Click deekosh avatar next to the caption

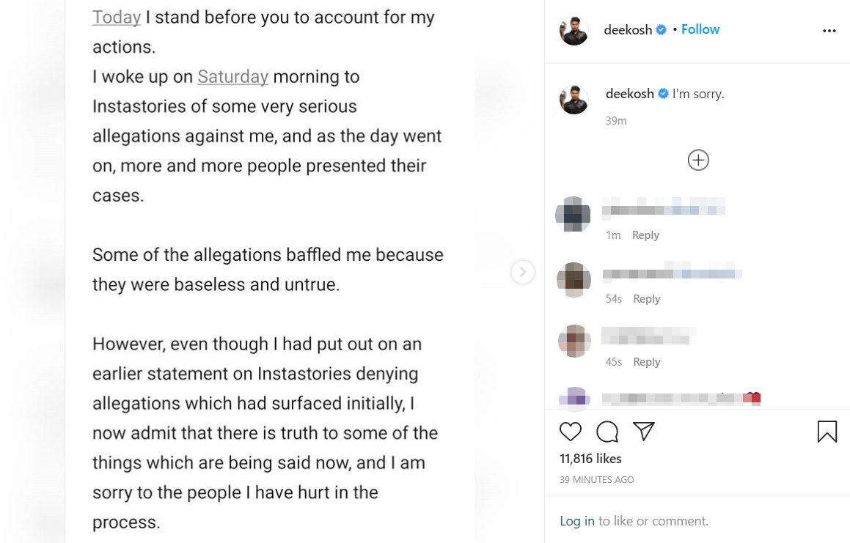574,100
